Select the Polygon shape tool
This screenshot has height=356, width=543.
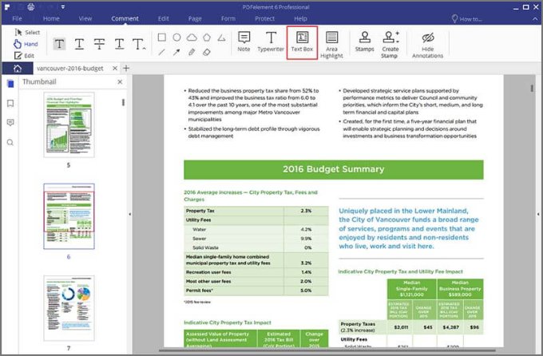207,37
